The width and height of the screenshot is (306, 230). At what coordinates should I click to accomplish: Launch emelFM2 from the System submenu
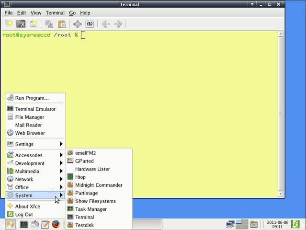(99, 153)
